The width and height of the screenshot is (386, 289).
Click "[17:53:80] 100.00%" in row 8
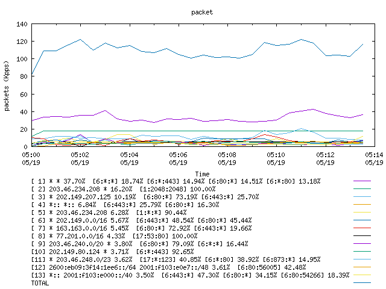(x=165, y=236)
